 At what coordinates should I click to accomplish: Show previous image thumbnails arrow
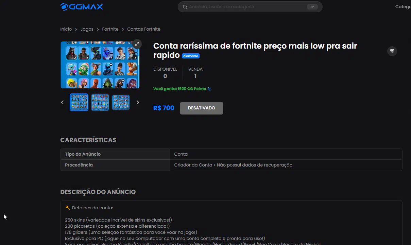pyautogui.click(x=62, y=102)
